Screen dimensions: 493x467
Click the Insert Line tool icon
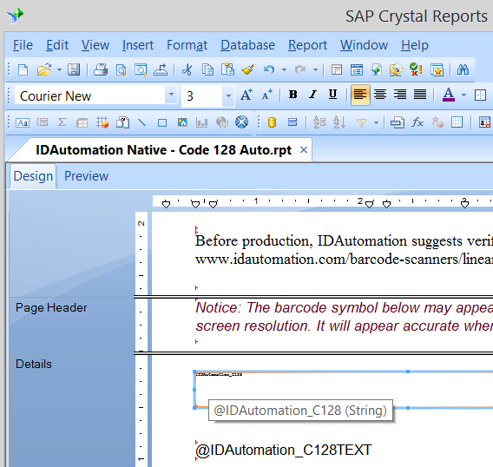[x=142, y=122]
